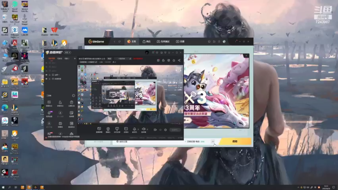Open 辅助设置 in WeGame bottom bar

(x=122, y=141)
